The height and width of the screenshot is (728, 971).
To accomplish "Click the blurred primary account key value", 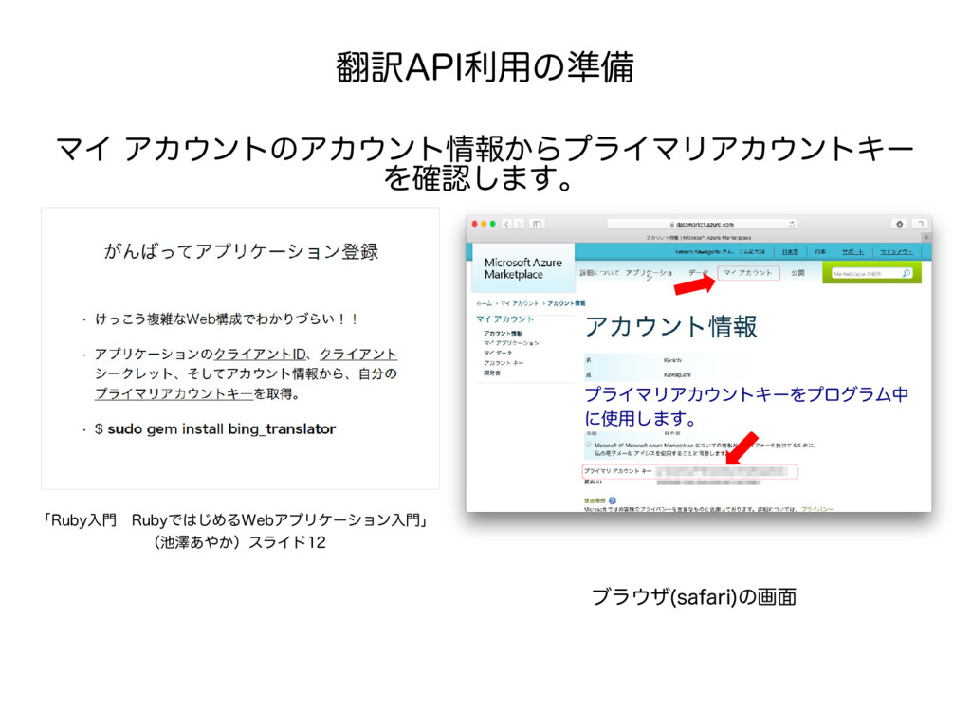I will [721, 472].
